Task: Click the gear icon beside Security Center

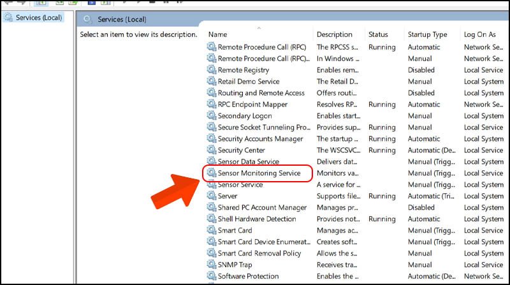Action: click(212, 150)
